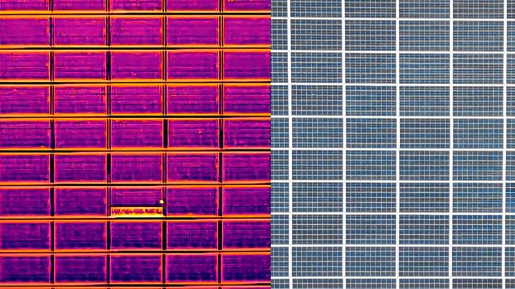Select the thermal panel immediately right of hotspot panel

193,201
